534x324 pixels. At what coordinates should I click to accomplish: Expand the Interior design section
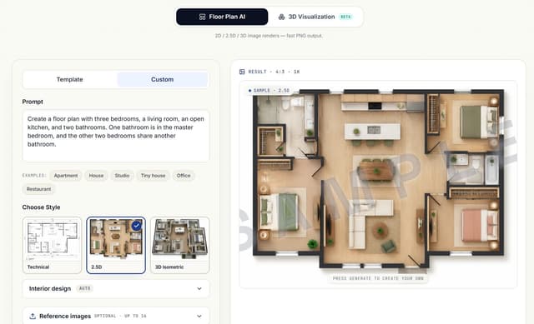(x=116, y=289)
